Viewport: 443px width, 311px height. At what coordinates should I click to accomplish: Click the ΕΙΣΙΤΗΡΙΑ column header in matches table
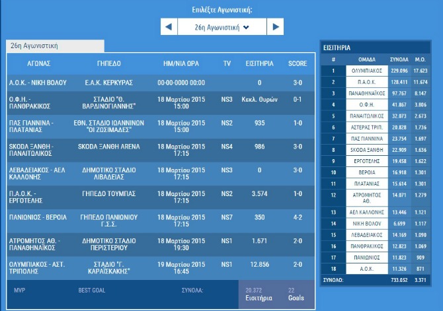[259, 64]
